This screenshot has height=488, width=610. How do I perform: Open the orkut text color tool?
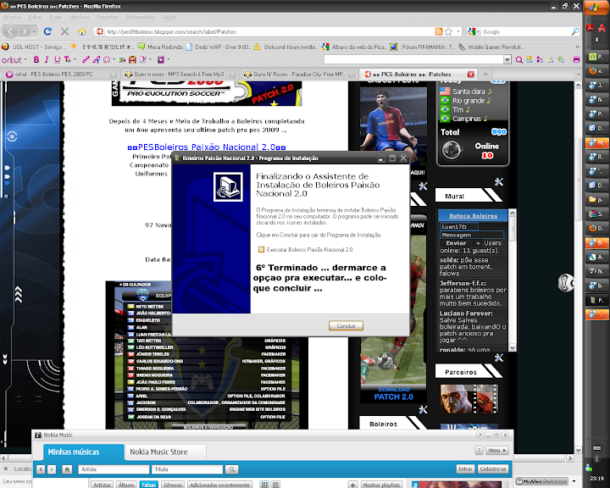coord(67,59)
